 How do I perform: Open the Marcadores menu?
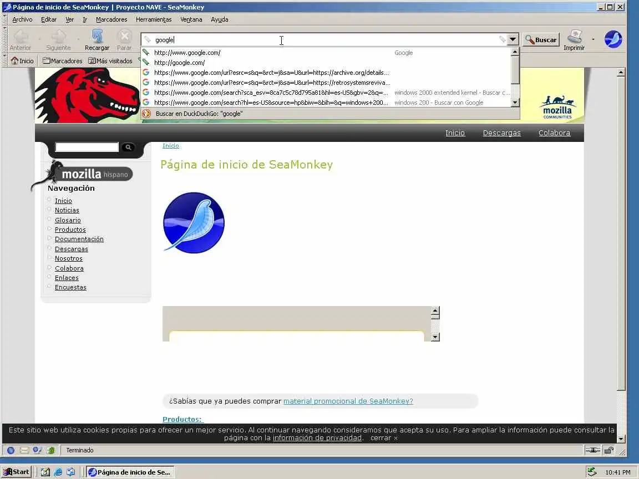pos(111,19)
